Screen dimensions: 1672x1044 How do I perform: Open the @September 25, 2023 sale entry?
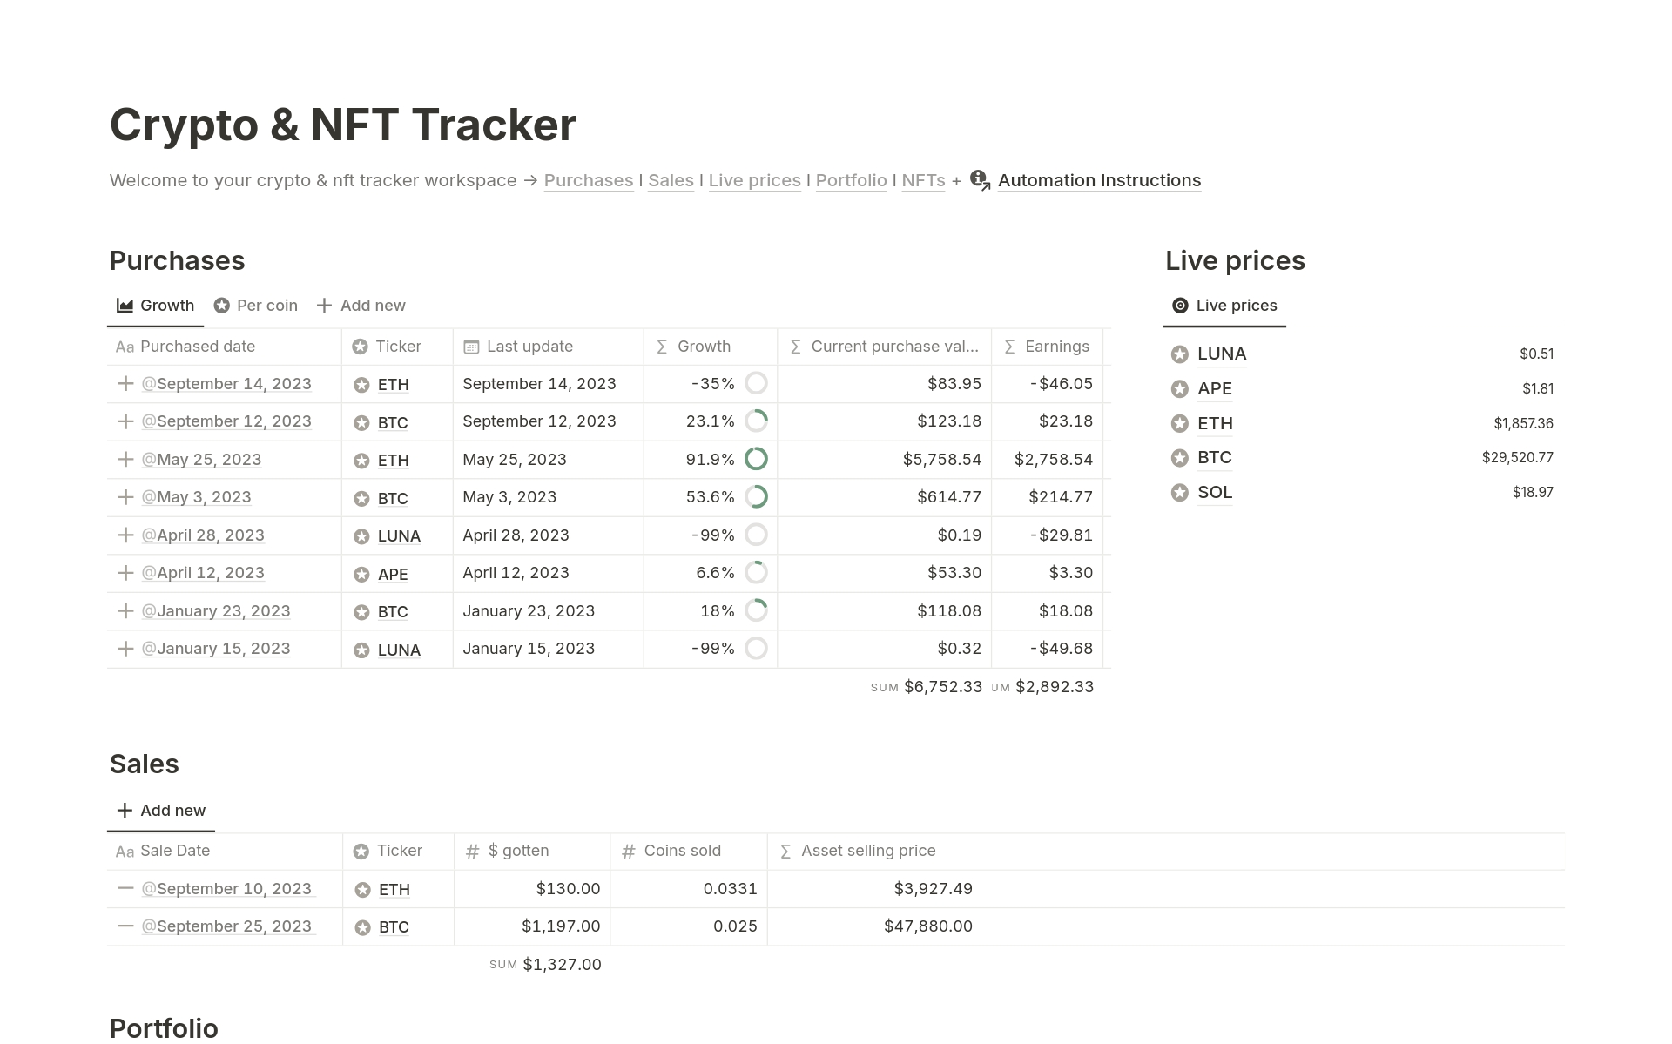pos(227,926)
